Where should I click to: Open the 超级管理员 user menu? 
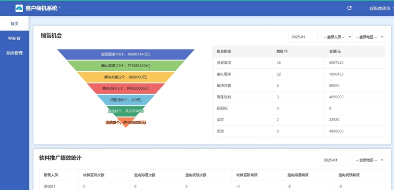(381, 8)
